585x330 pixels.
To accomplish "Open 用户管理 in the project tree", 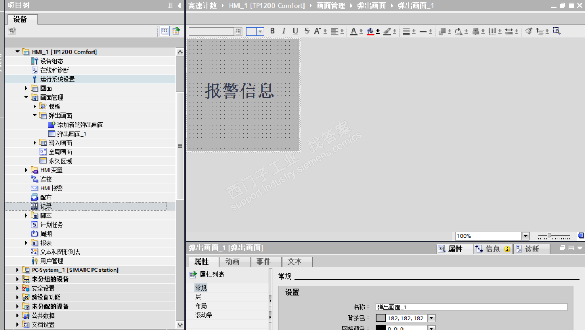I will 52,261.
